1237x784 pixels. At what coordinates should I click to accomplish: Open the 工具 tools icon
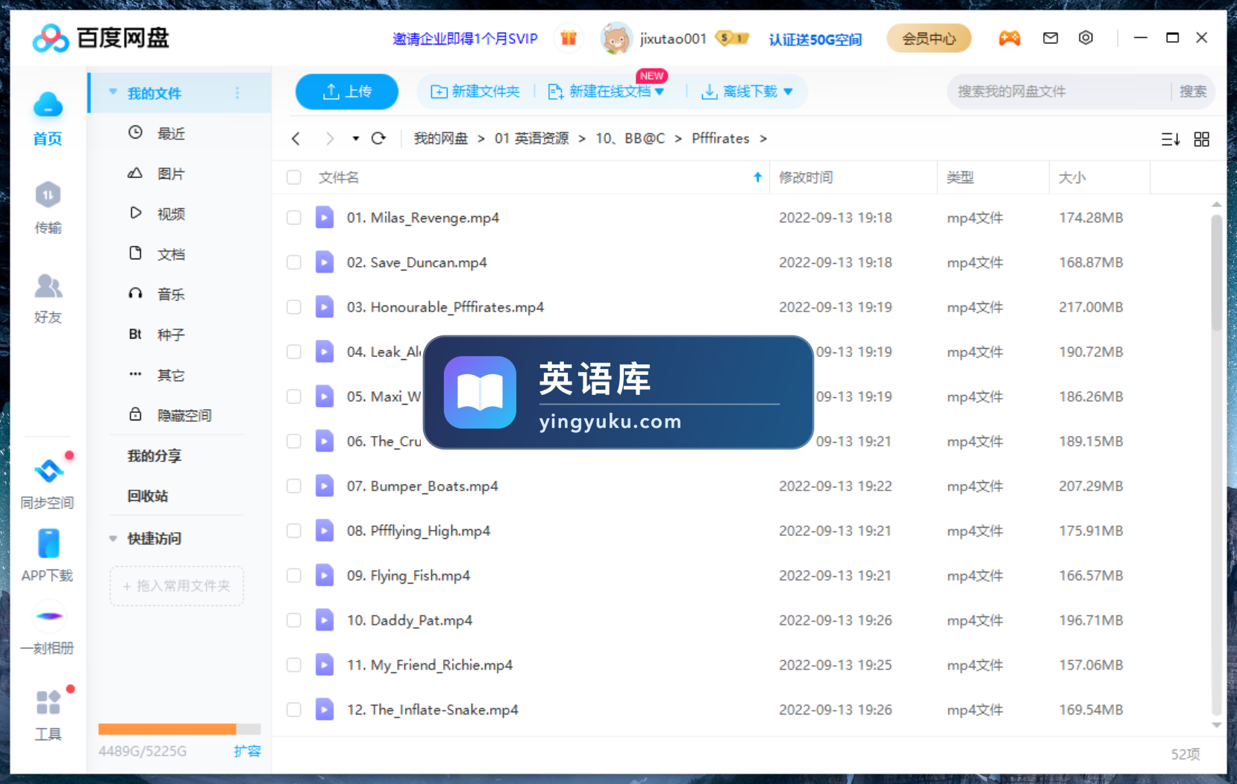48,702
